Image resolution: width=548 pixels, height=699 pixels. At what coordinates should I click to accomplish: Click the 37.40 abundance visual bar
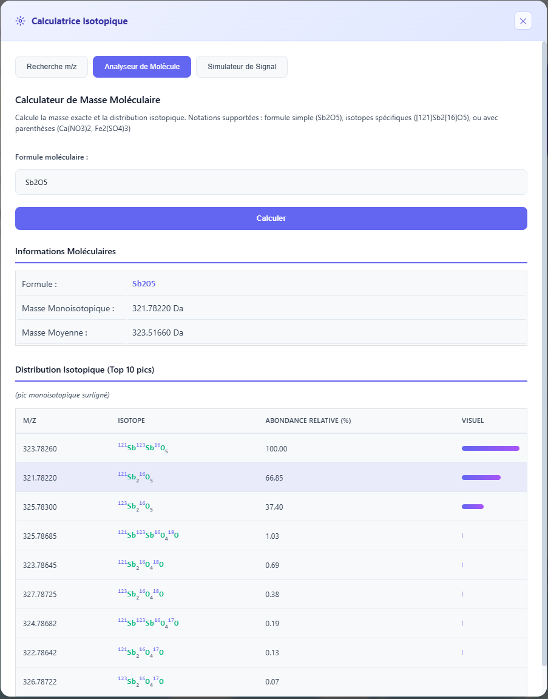coord(472,507)
